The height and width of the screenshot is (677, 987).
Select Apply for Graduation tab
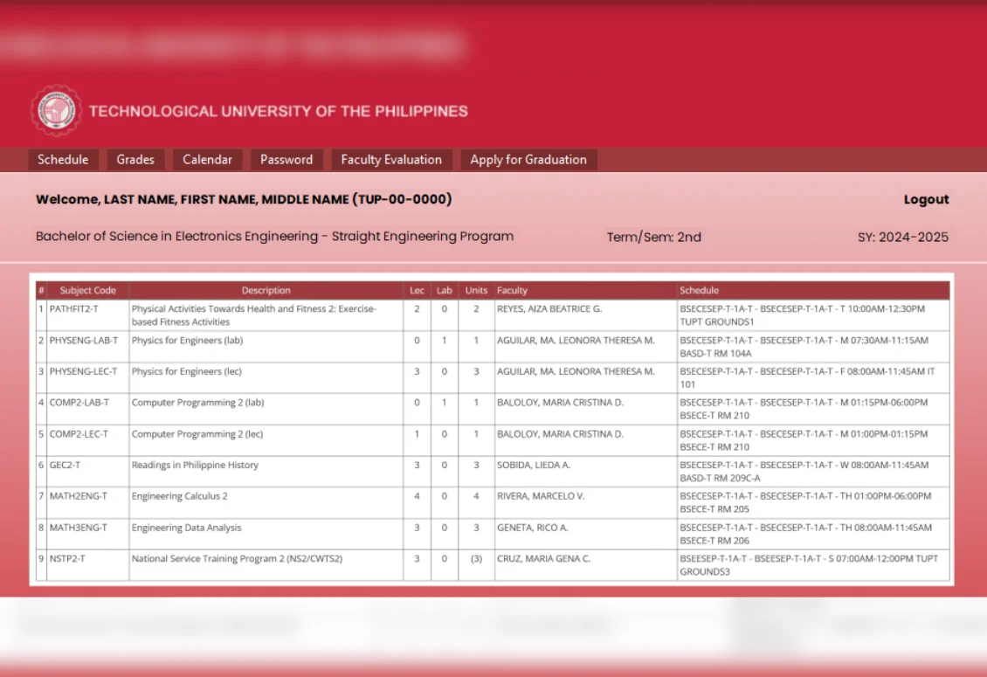click(x=528, y=159)
